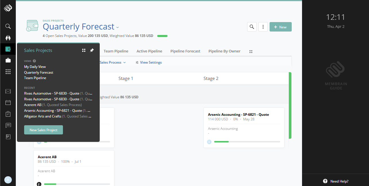Toggle the grid layout in Sales Projects panel
The image size is (369, 186).
click(84, 50)
